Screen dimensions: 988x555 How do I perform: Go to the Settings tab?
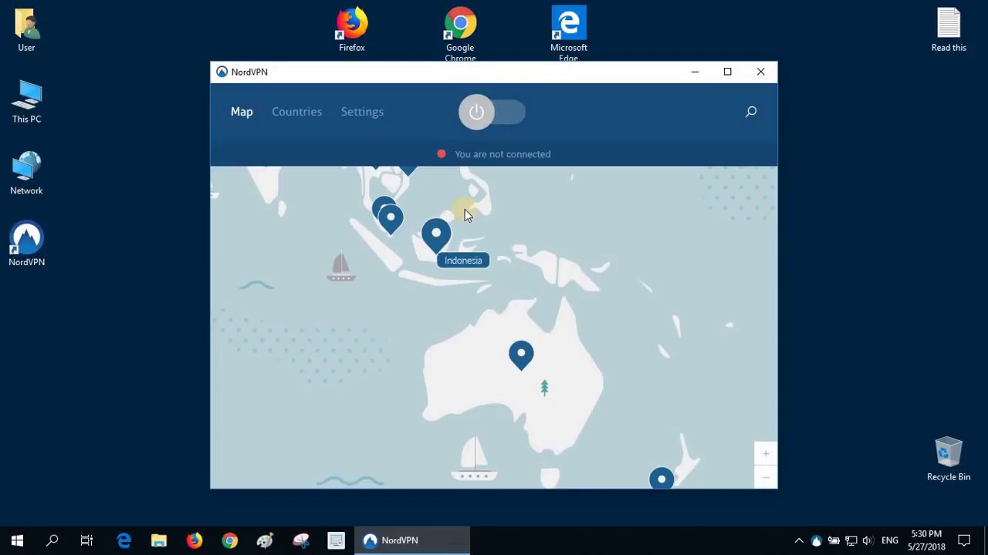point(362,112)
